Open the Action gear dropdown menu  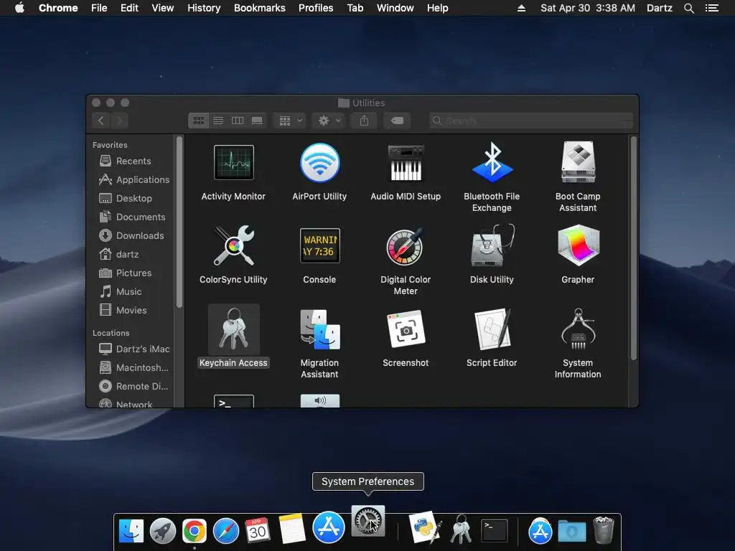pos(329,121)
